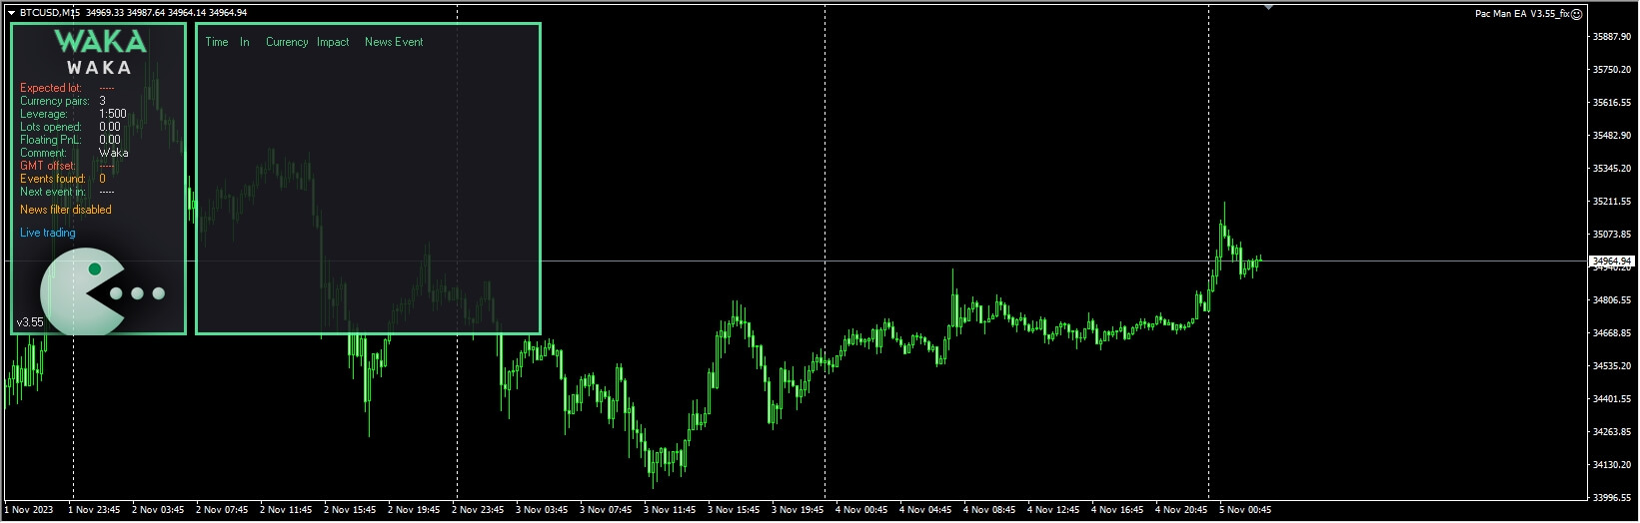This screenshot has width=1640, height=523.
Task: Click the 'Pac Man EA V3.55_fix' label
Action: (1522, 14)
